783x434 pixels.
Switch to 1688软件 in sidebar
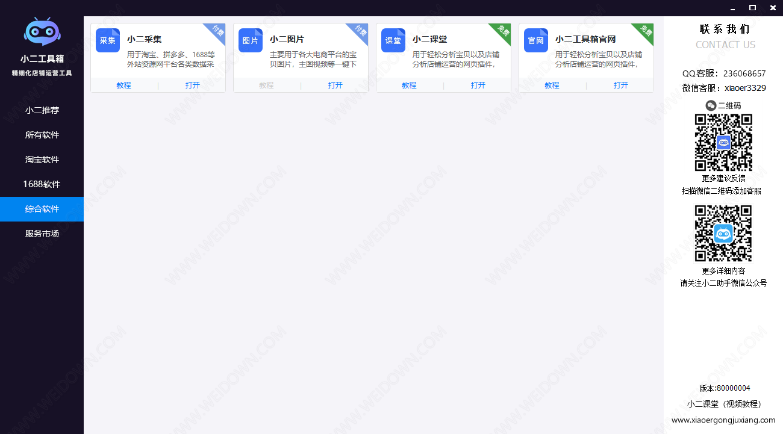tap(42, 184)
